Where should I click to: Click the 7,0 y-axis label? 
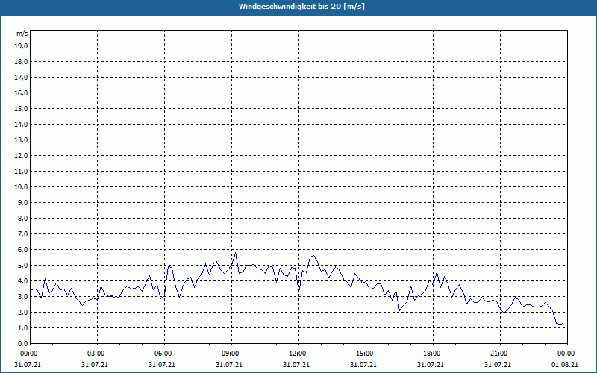point(22,233)
